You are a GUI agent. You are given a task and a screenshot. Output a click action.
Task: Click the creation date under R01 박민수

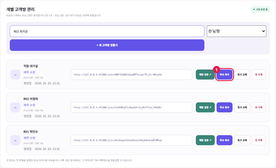tap(41, 149)
